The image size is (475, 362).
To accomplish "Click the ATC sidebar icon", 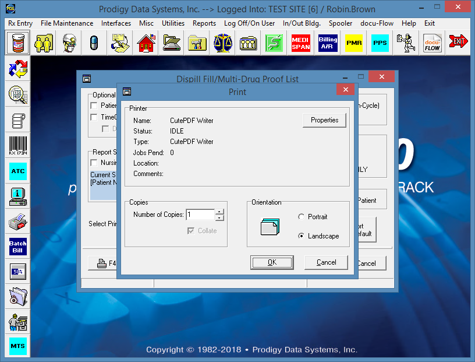I will (x=18, y=171).
